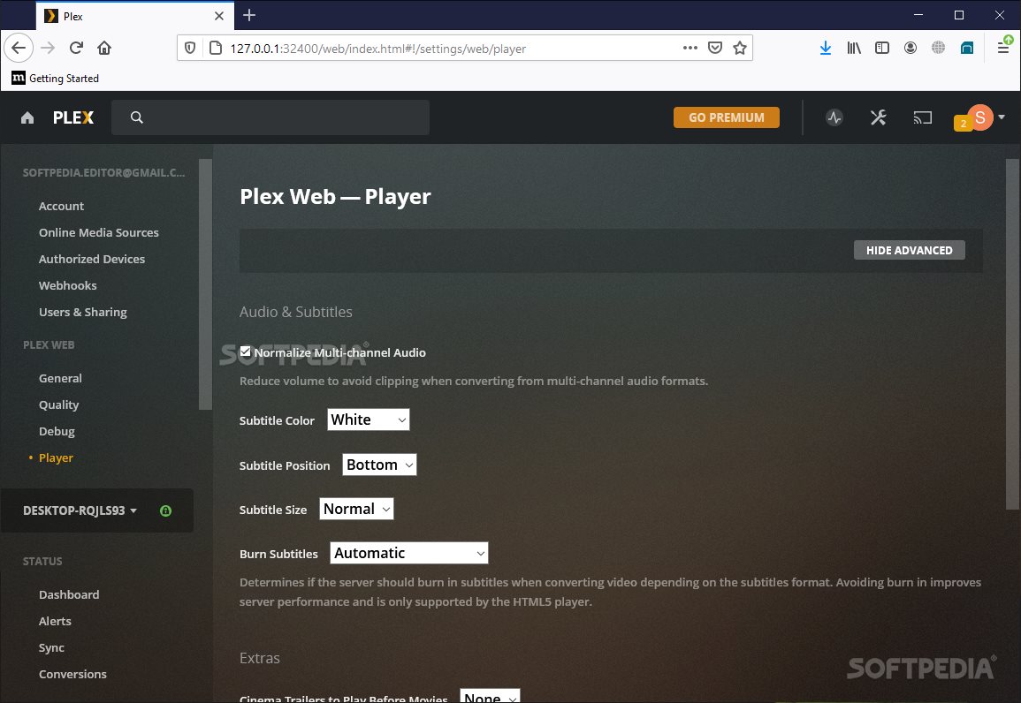Open the teal extension icon in toolbar
1021x703 pixels.
pyautogui.click(x=967, y=48)
